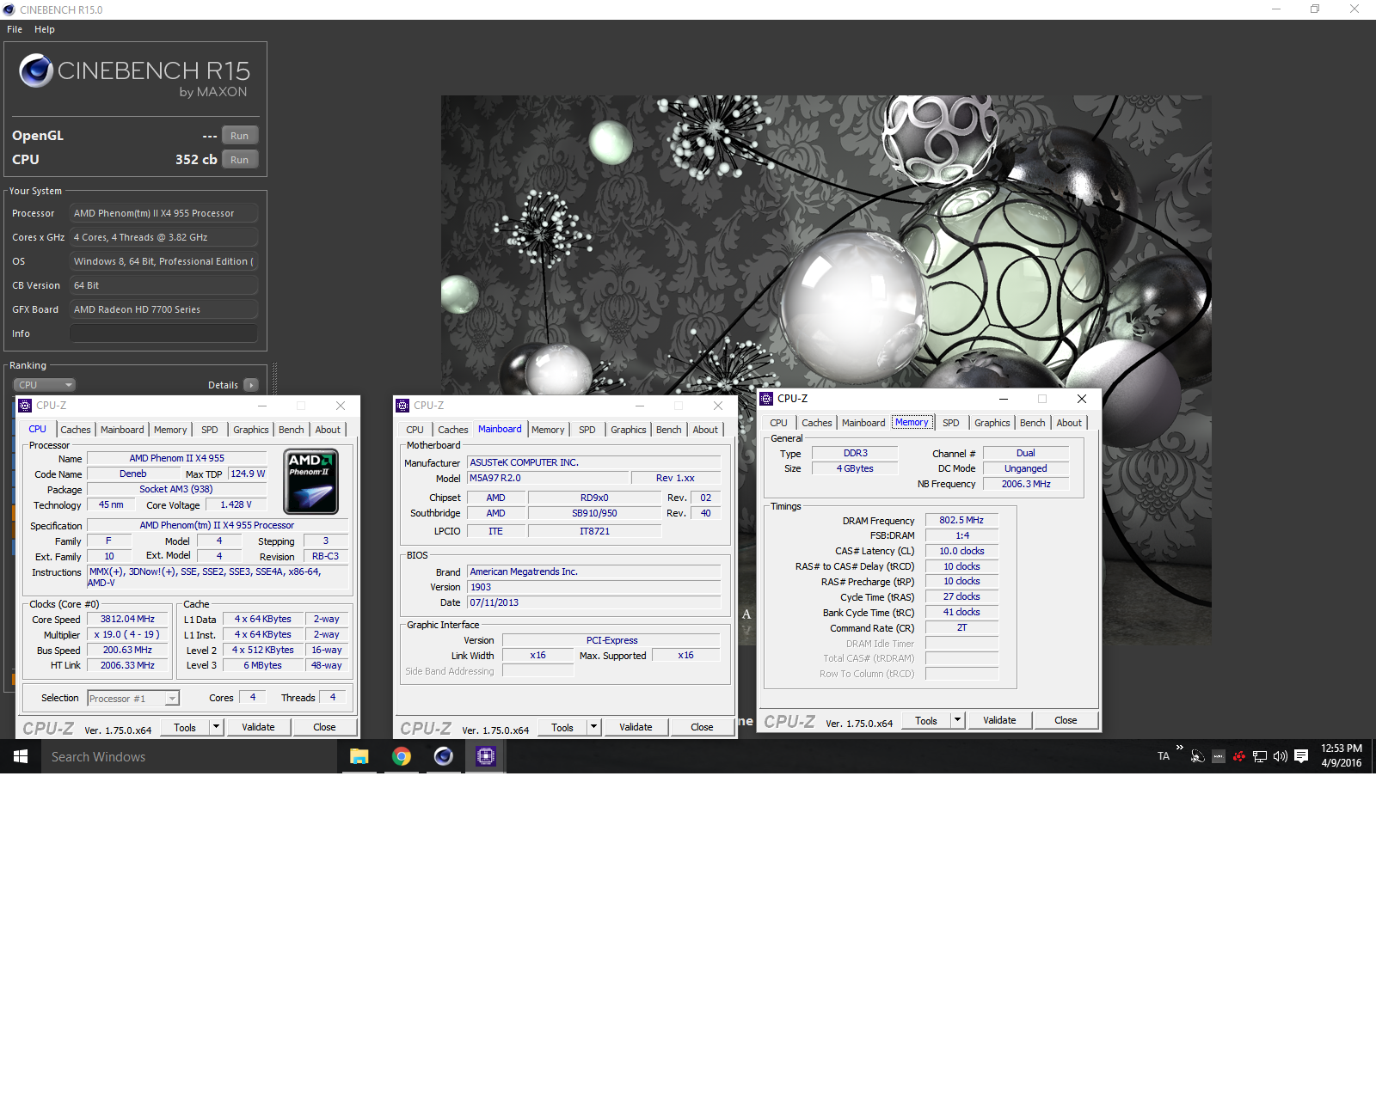Click the Southbridge SB910/950 field
This screenshot has width=1376, height=1100.
pyautogui.click(x=594, y=513)
